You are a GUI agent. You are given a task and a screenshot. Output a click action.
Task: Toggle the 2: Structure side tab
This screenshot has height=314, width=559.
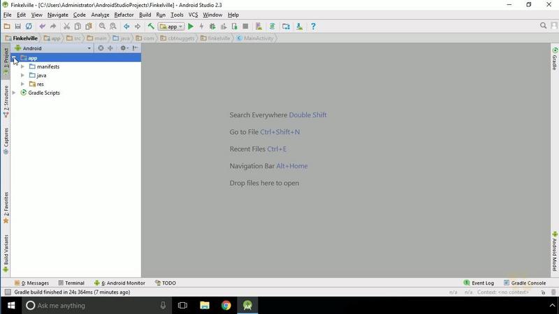tap(6, 101)
